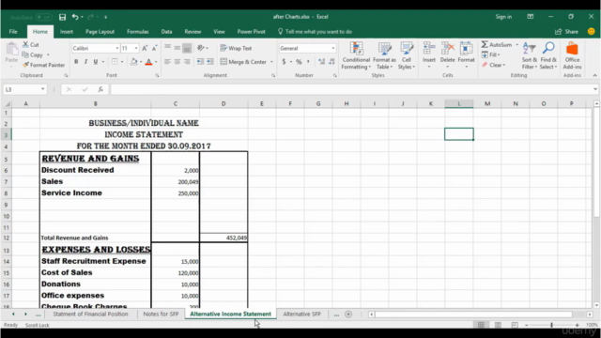Click the Orientation text angle icon
Image resolution: width=601 pixels, height=338 pixels.
coord(200,48)
